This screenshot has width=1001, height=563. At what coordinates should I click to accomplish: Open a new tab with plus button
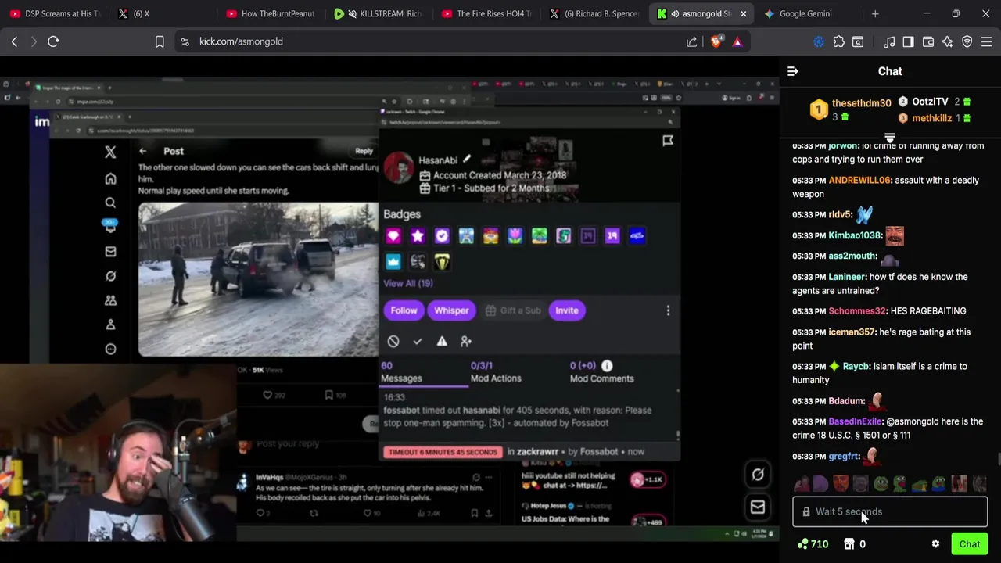[875, 13]
